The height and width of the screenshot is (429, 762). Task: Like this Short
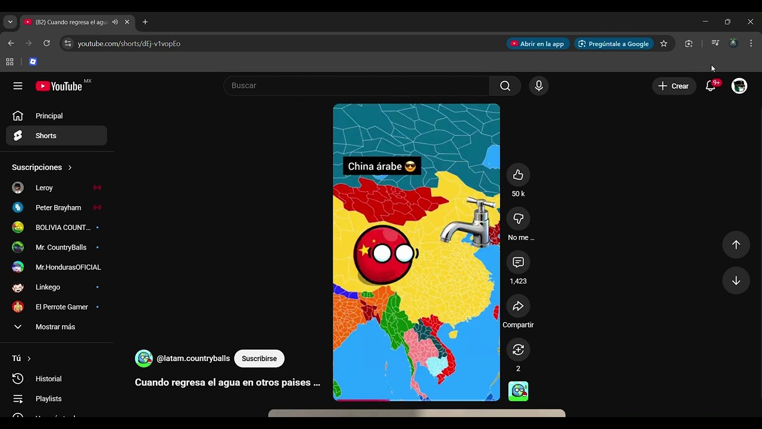518,175
